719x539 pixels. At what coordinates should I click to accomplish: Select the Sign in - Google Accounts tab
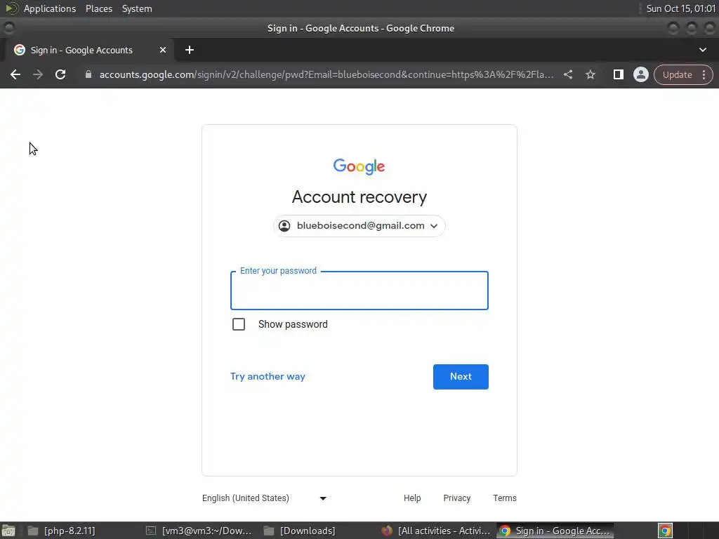(x=90, y=50)
